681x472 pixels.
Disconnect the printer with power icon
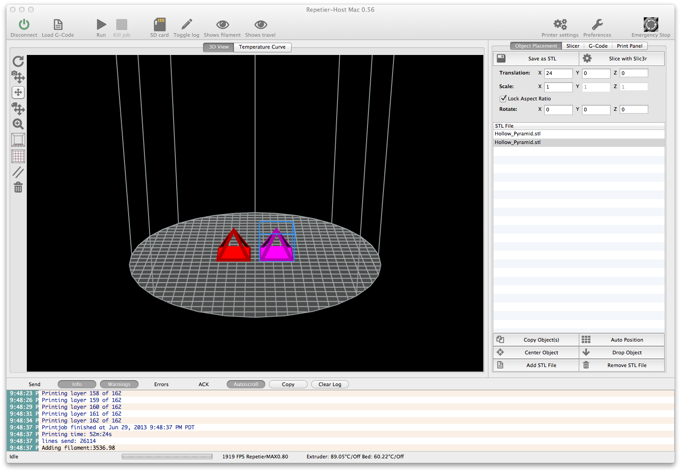click(x=24, y=25)
